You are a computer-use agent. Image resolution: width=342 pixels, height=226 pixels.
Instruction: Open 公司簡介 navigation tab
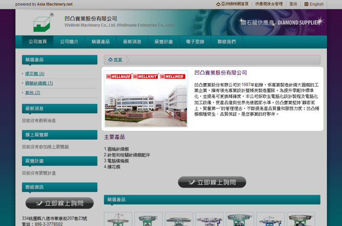click(x=69, y=41)
